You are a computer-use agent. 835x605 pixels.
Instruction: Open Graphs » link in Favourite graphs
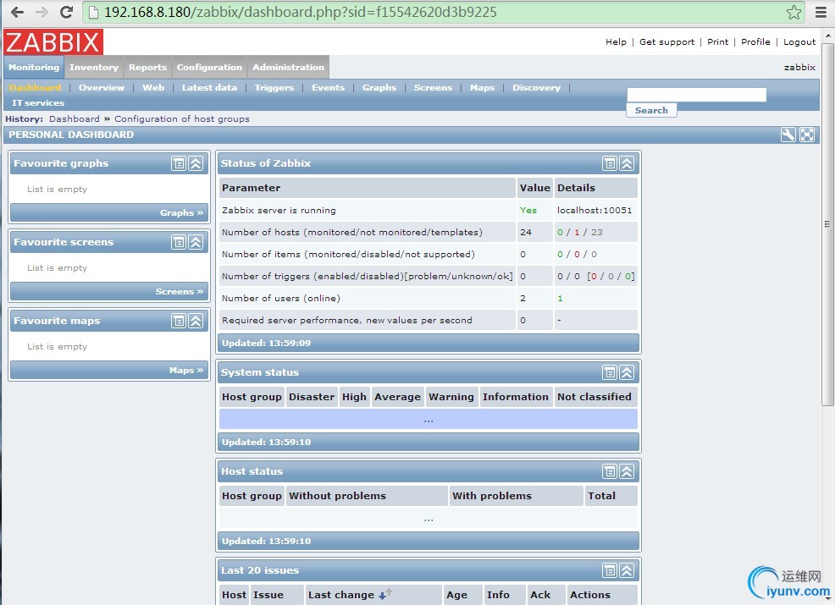coord(181,212)
